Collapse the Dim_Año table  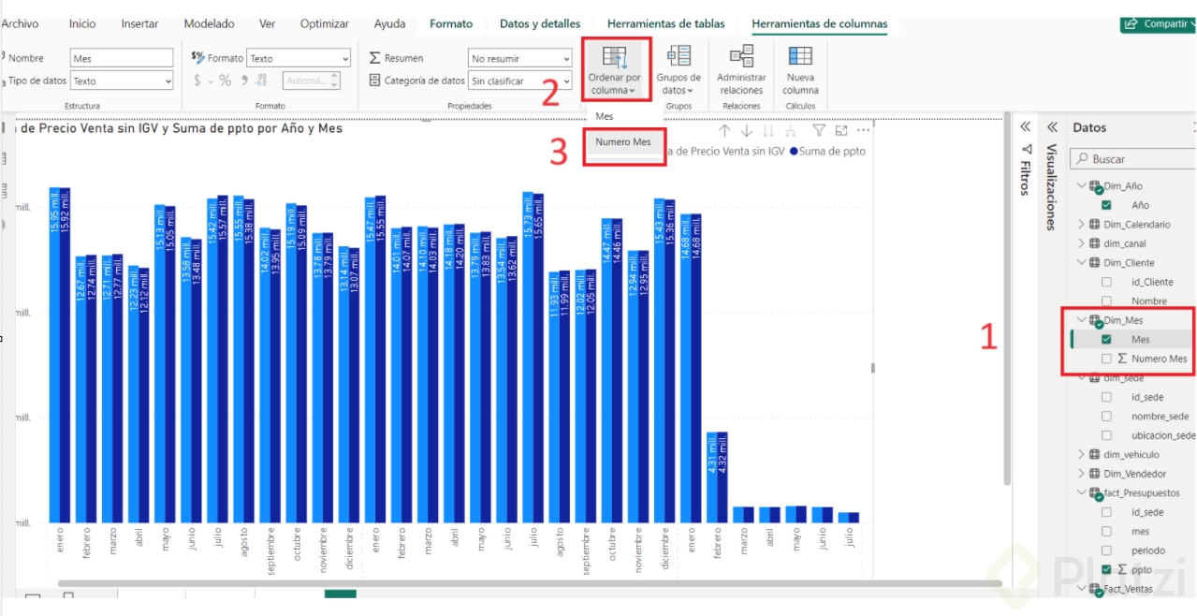(x=1082, y=185)
